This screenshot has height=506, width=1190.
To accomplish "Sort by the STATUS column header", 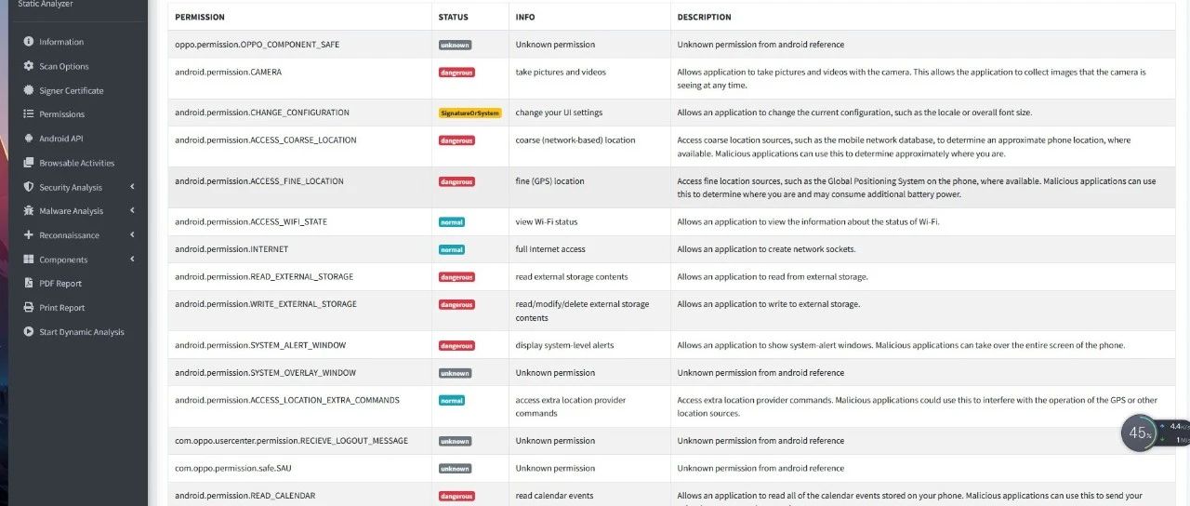I will point(454,18).
